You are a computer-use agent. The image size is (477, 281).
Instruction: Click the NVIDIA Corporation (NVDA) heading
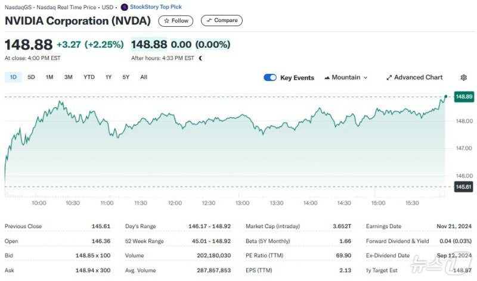(78, 21)
